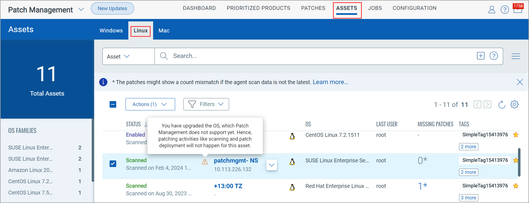Click Linux penguin icon in Red Hat row
Viewport: 529px width, 203px height.
[292, 187]
